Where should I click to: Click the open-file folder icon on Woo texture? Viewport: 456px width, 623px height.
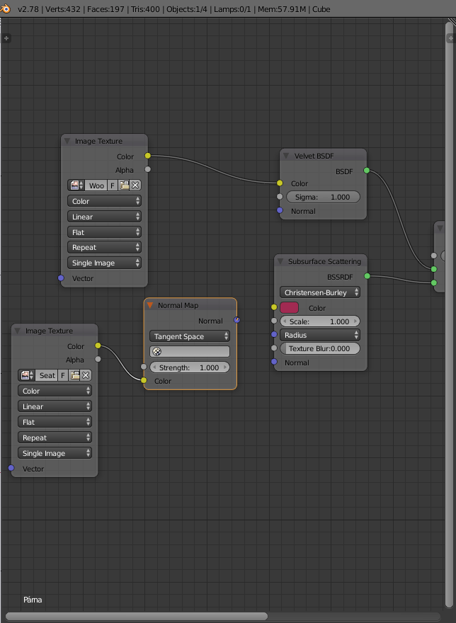(124, 185)
